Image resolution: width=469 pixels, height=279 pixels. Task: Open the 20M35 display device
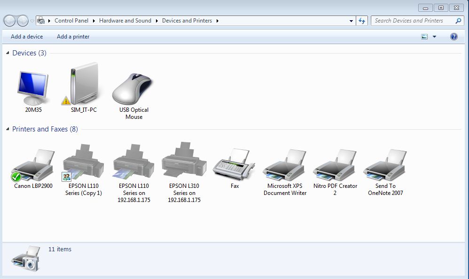pos(33,87)
